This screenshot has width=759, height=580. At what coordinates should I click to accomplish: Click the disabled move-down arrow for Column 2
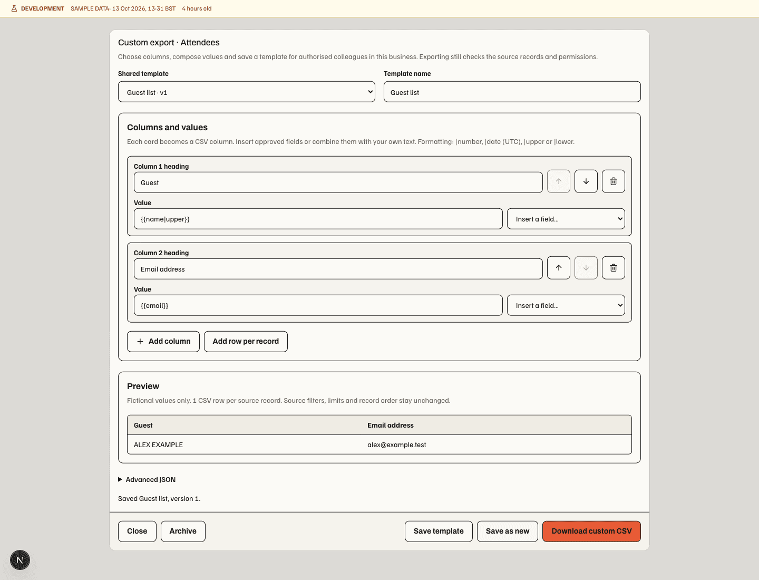(x=586, y=268)
